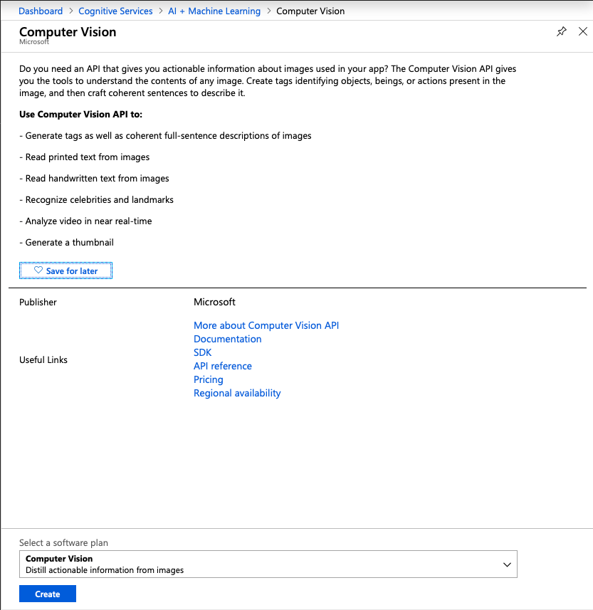
Task: Click 'Read handwritten text from images' line
Action: (x=94, y=179)
